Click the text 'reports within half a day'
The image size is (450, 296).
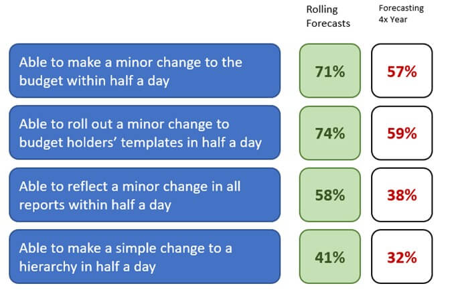(x=95, y=205)
